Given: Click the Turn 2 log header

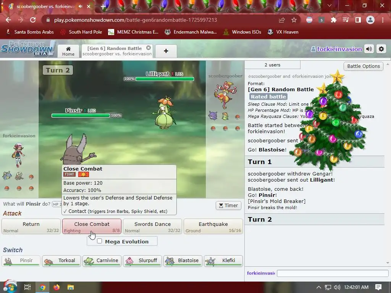Looking at the screenshot, I should [315, 219].
